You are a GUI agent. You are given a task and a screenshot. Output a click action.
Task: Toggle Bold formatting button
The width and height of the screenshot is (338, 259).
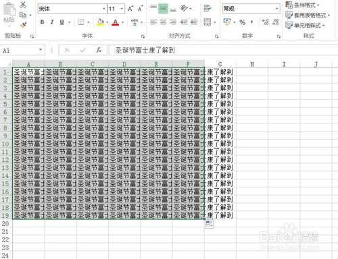(42, 22)
